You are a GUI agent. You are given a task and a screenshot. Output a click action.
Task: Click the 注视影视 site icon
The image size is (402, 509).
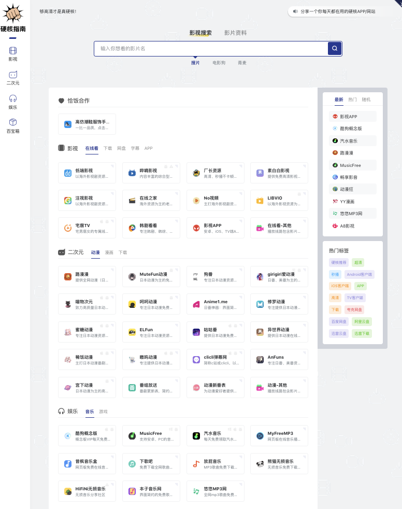[68, 201]
